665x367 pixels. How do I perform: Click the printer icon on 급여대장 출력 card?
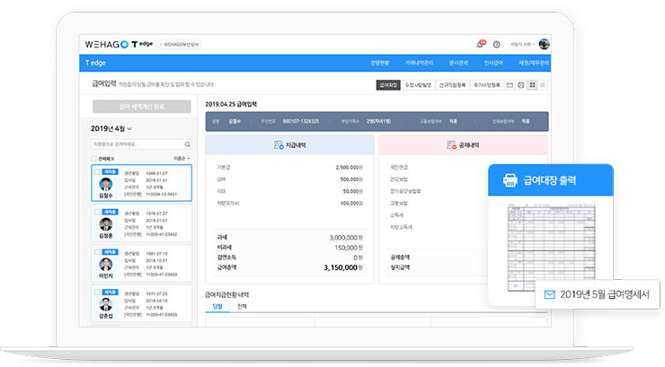(x=509, y=179)
